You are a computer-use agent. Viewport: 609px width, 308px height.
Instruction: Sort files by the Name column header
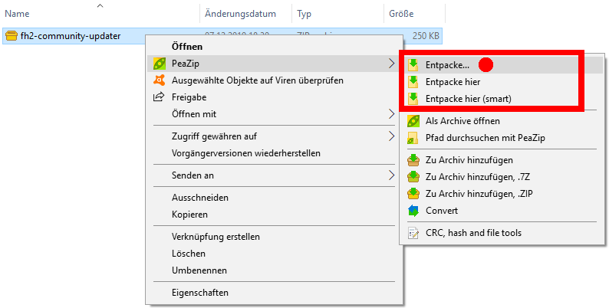point(17,13)
